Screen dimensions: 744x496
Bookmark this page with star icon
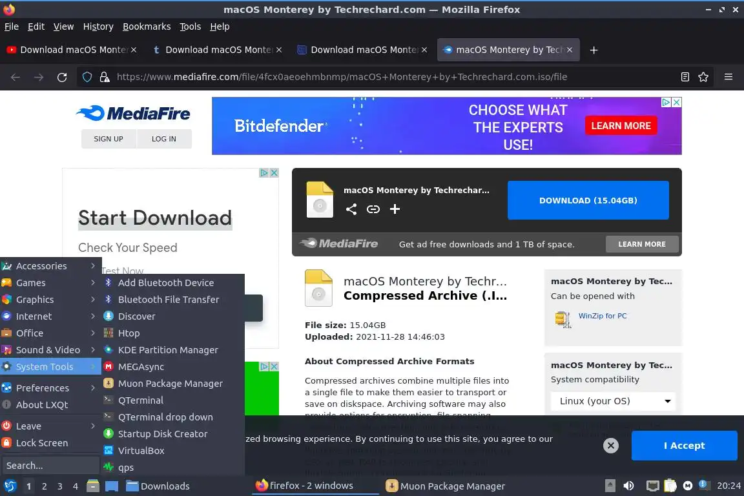click(703, 77)
